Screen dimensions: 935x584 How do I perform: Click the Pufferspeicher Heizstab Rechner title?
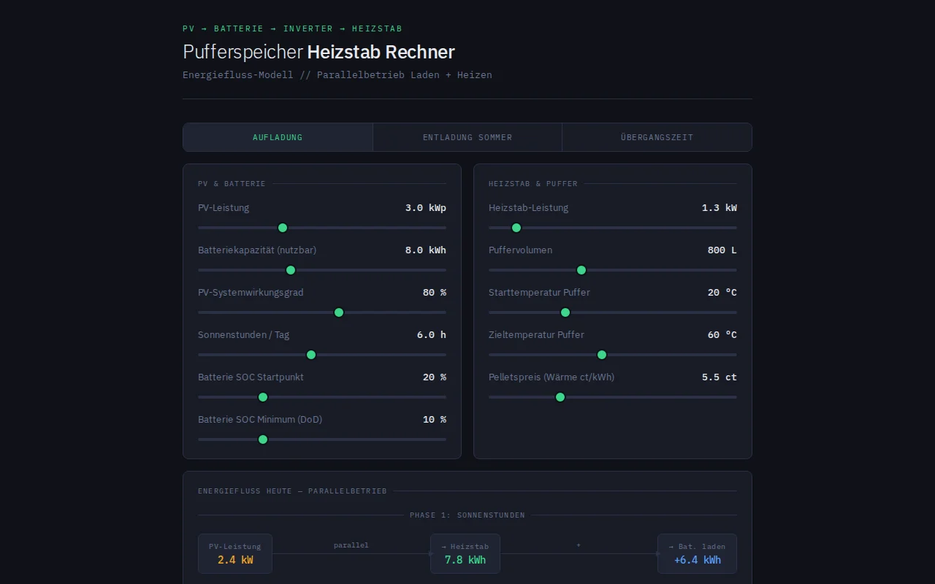pyautogui.click(x=318, y=53)
